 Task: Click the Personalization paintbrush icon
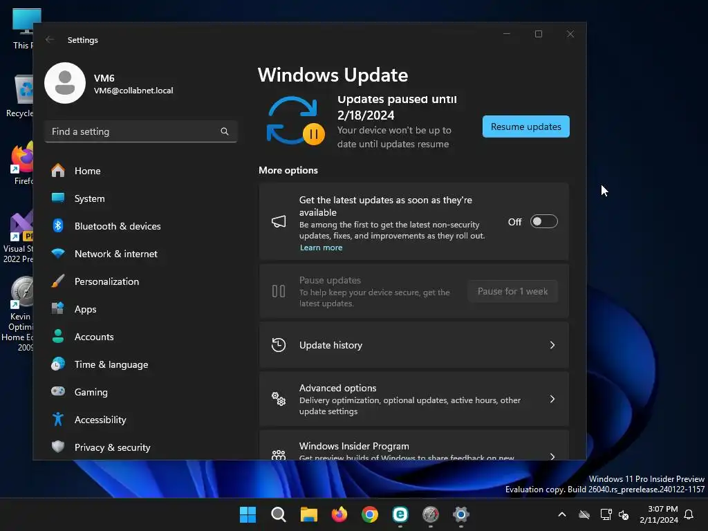[x=58, y=281]
